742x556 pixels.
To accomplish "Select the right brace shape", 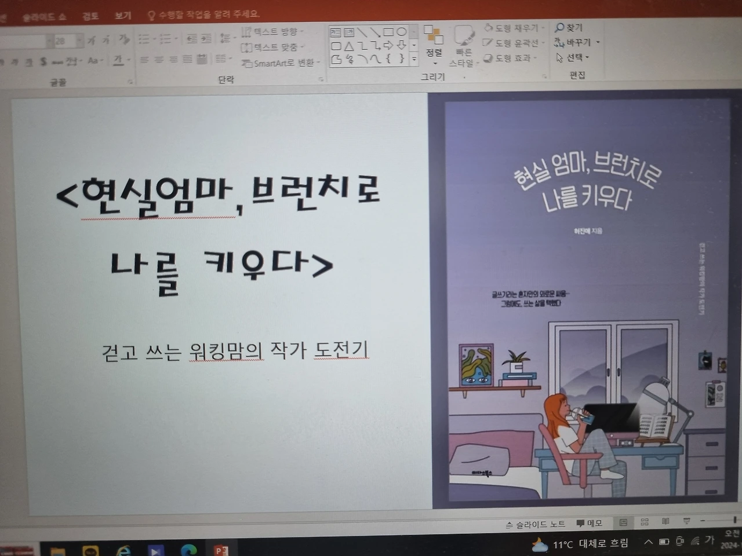I will (x=401, y=58).
